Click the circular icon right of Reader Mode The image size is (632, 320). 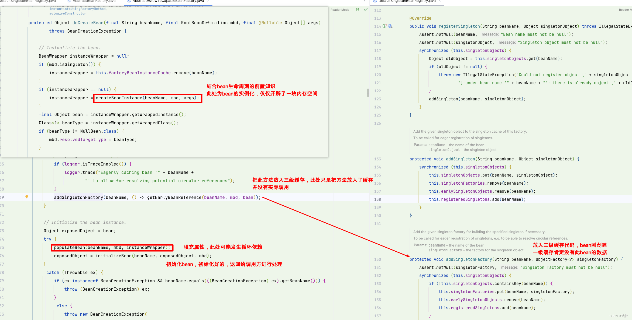(358, 10)
